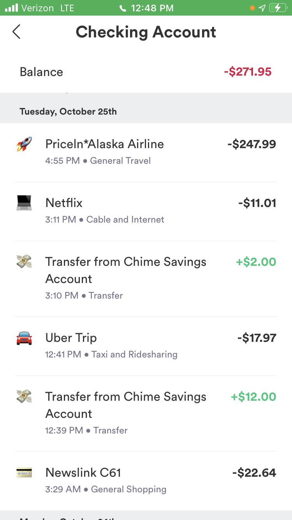Image resolution: width=292 pixels, height=520 pixels.
Task: Tap the +$12.00 green amount
Action: click(253, 397)
